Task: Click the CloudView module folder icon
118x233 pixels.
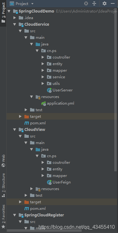Action: [21, 130]
